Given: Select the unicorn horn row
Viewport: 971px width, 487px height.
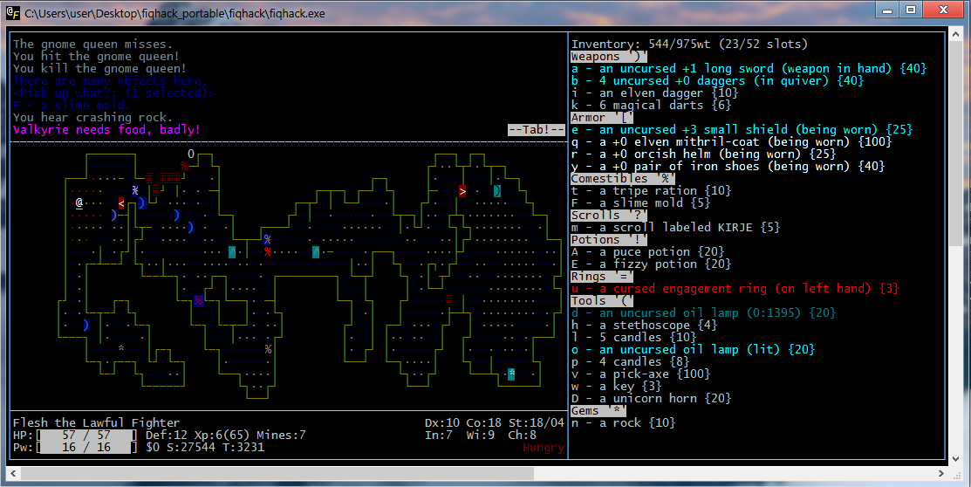Looking at the screenshot, I should coord(651,398).
